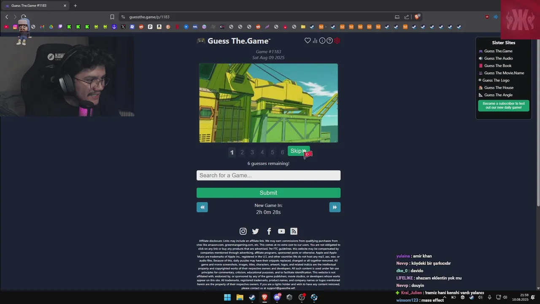The width and height of the screenshot is (540, 304).
Task: Open the Google Drive bookmark
Action: [x=51, y=27]
